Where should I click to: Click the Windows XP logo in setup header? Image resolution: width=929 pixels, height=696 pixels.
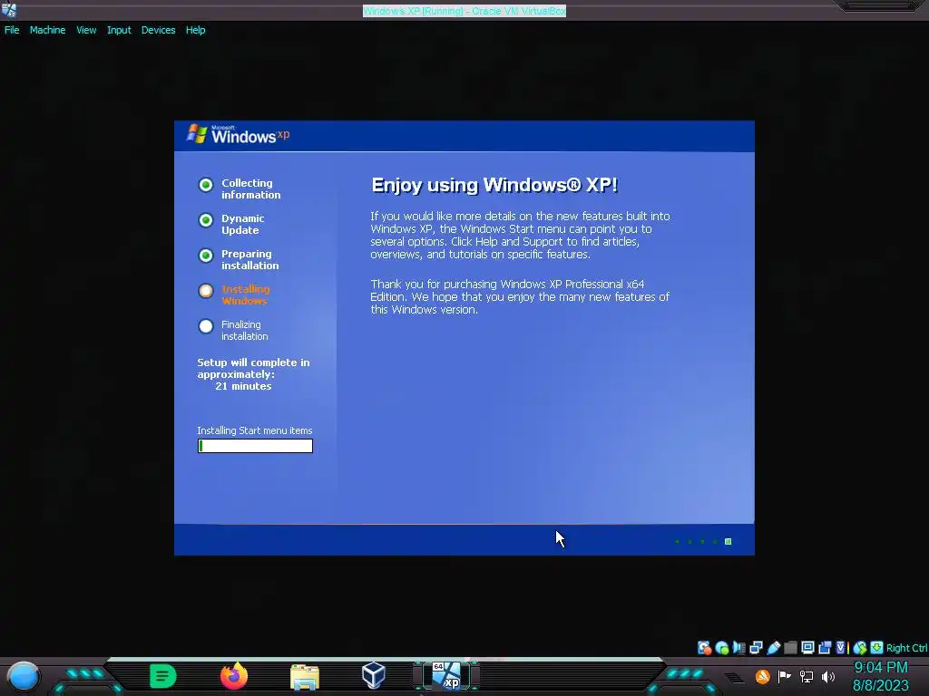[x=239, y=135]
